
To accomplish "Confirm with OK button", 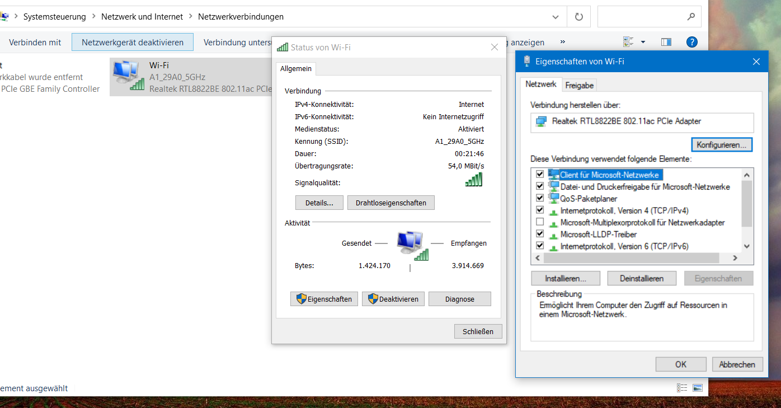I will (x=681, y=364).
